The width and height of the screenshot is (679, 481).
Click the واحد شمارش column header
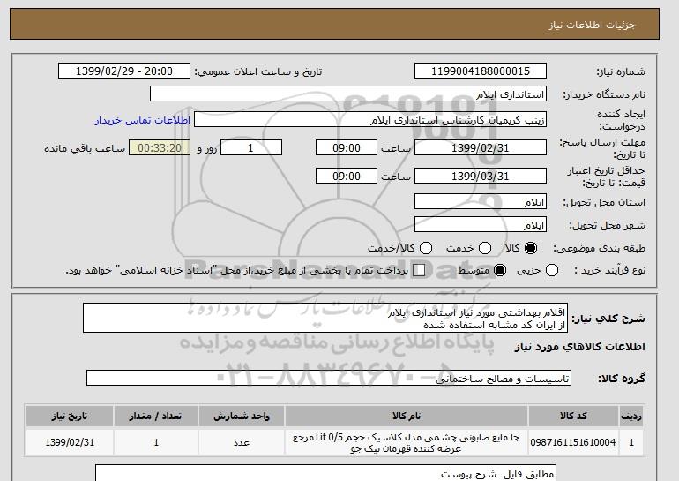[x=242, y=416]
